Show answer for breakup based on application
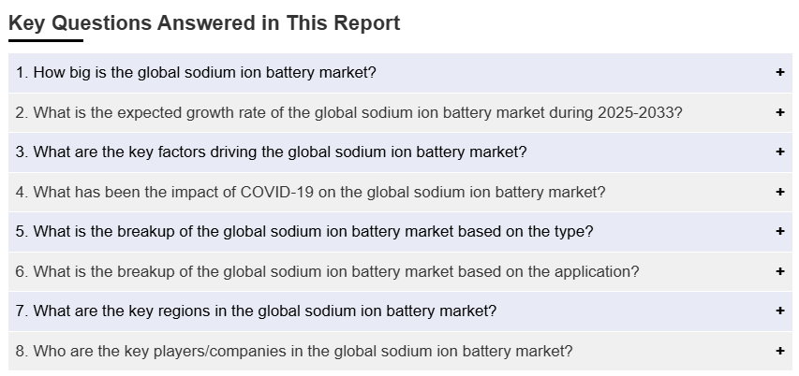 327,272
